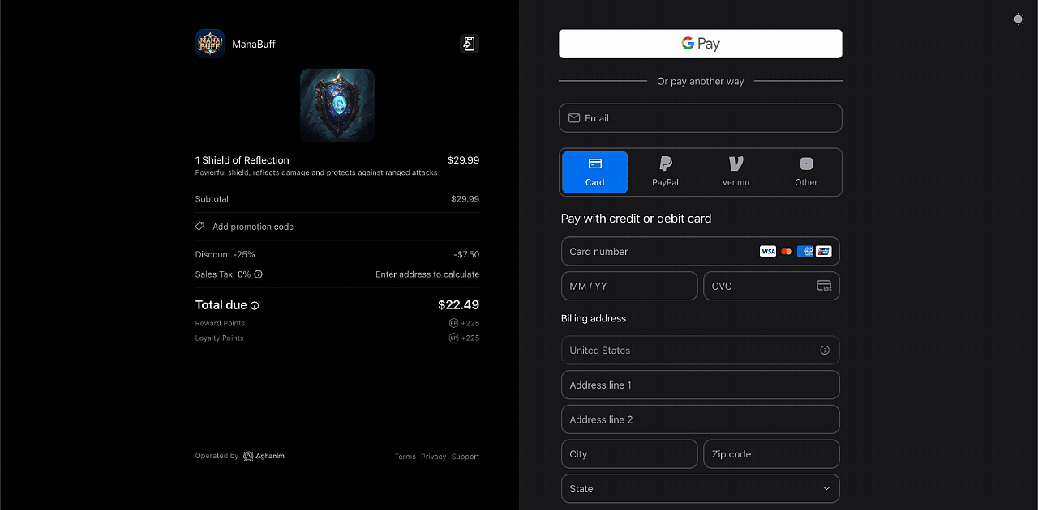Toggle the light/dark theme sun icon

click(1018, 19)
